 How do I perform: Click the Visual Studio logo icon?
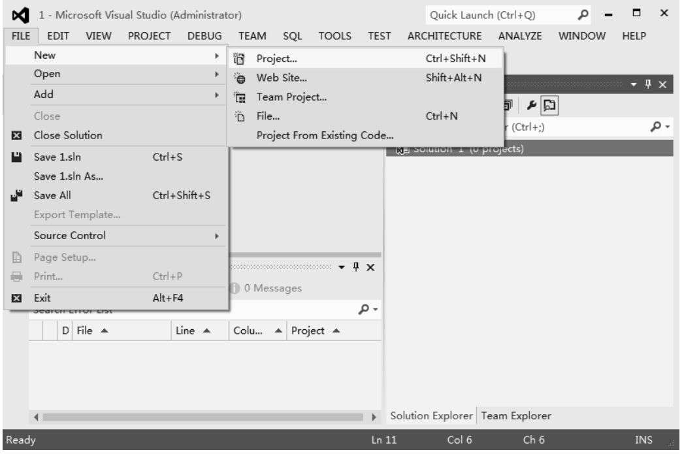point(20,15)
